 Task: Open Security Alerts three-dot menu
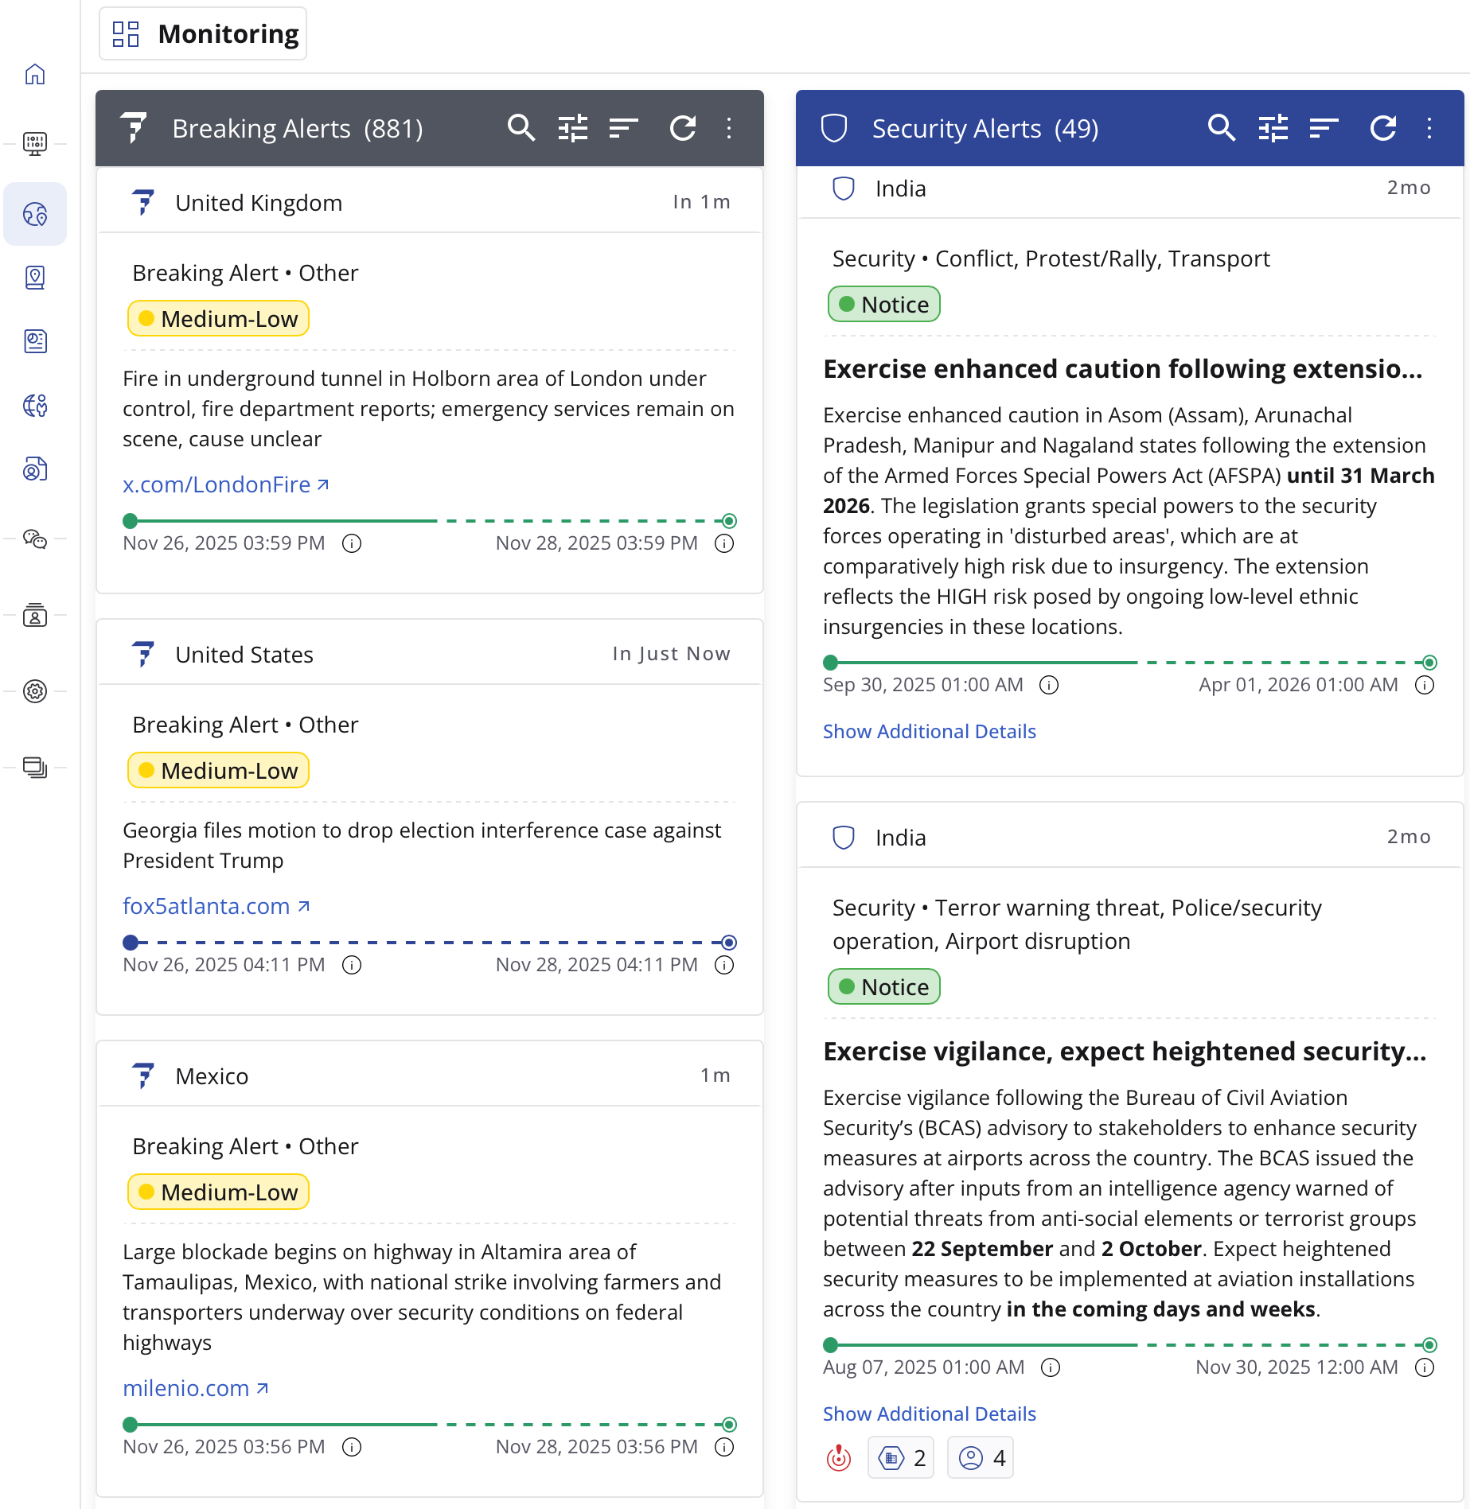(1429, 128)
